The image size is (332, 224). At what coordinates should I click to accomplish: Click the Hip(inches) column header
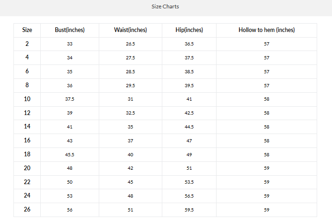pos(189,30)
